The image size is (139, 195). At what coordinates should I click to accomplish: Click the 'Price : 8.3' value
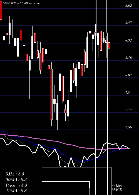[16, 185]
